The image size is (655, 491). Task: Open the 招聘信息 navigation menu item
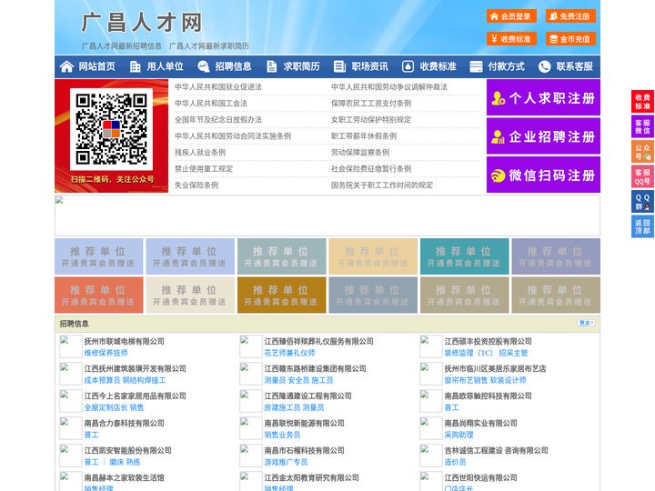pos(233,66)
